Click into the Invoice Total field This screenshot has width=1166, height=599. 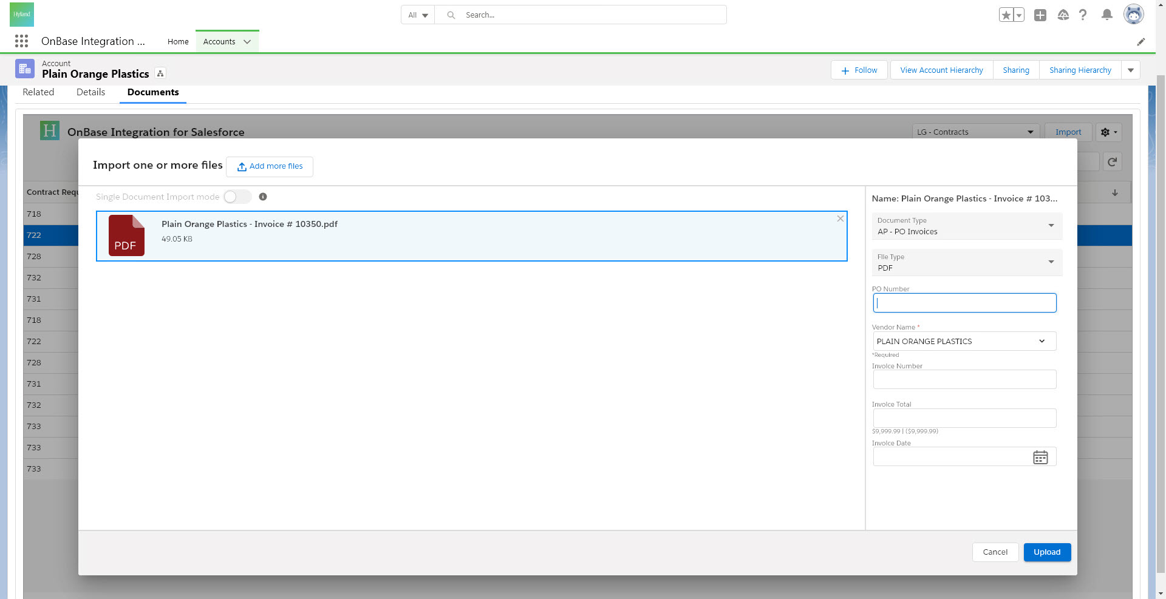964,418
